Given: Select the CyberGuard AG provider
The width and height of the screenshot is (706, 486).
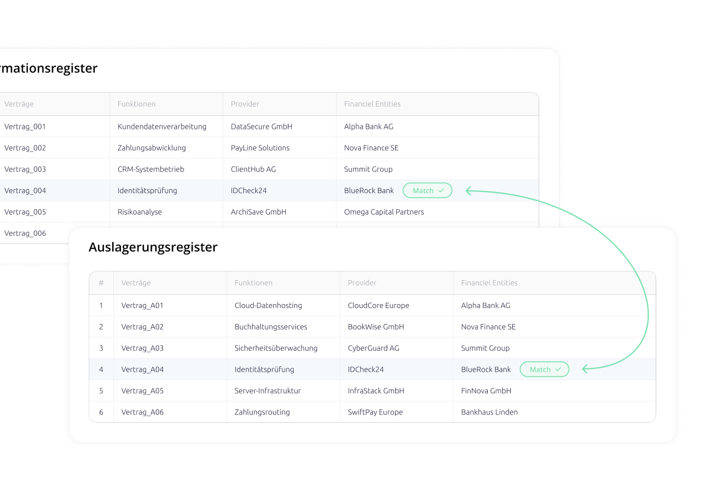Looking at the screenshot, I should point(374,348).
